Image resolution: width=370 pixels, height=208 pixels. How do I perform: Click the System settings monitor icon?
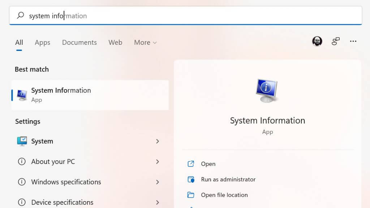point(22,141)
